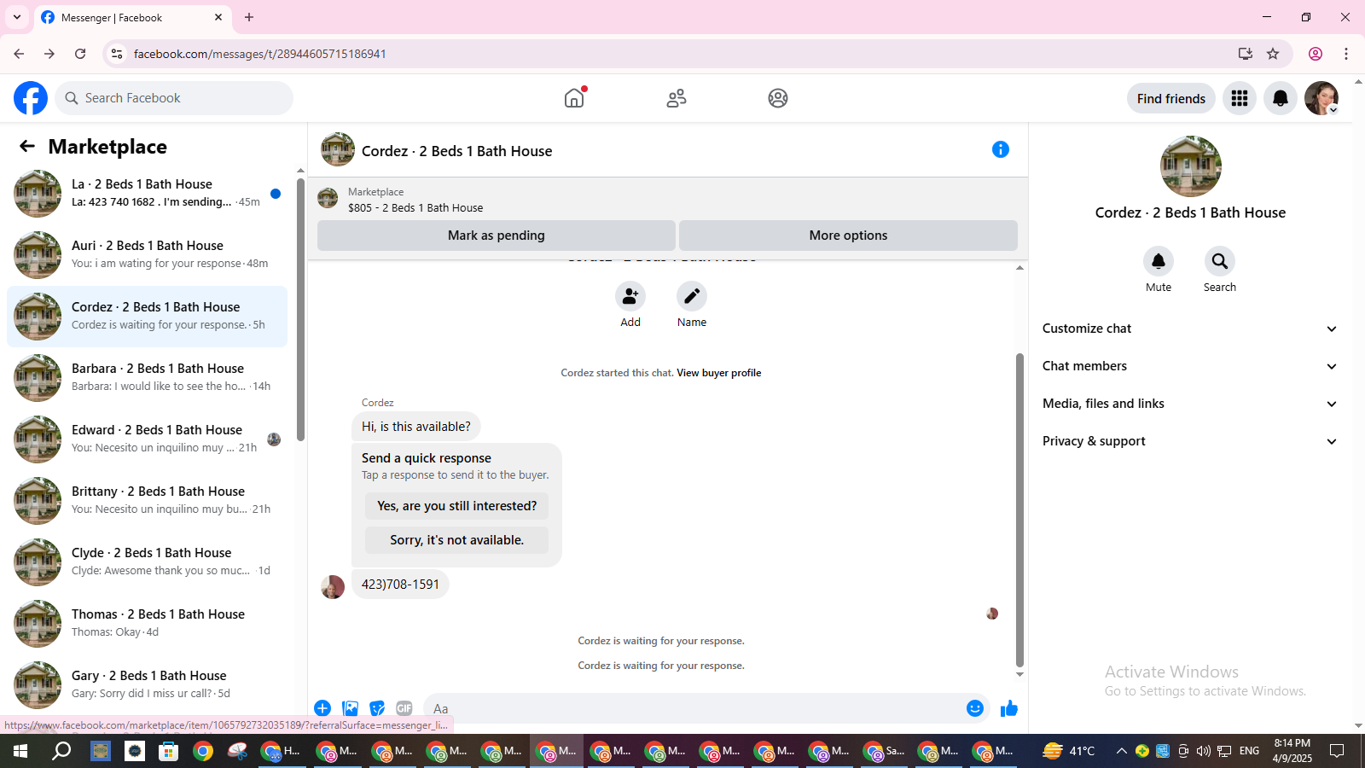The width and height of the screenshot is (1365, 768).
Task: Open Chrome tab search dropdown
Action: (17, 17)
